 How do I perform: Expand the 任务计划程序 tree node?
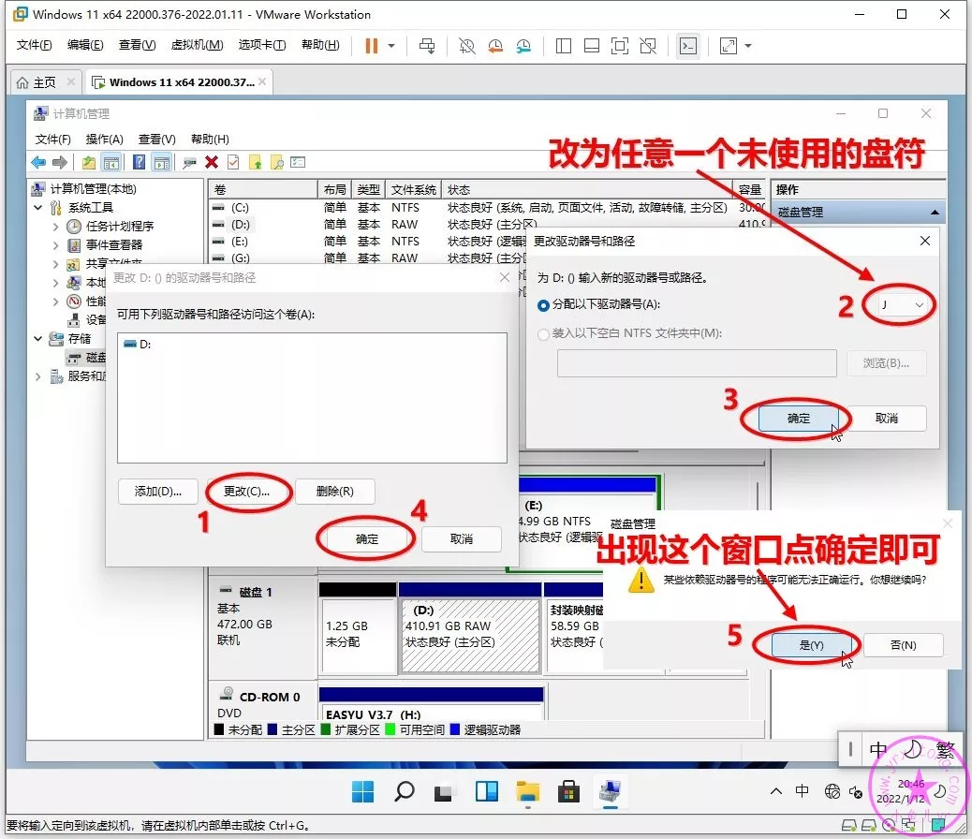point(55,227)
